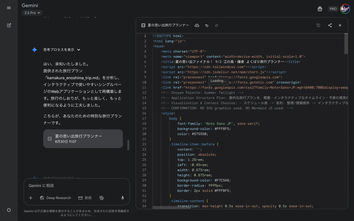The height and width of the screenshot is (221, 354).
Task: Close the canvas panel
Action: pos(340,25)
